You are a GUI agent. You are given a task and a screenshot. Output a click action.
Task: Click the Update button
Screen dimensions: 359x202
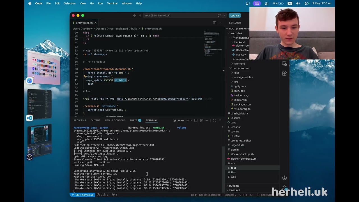click(234, 15)
